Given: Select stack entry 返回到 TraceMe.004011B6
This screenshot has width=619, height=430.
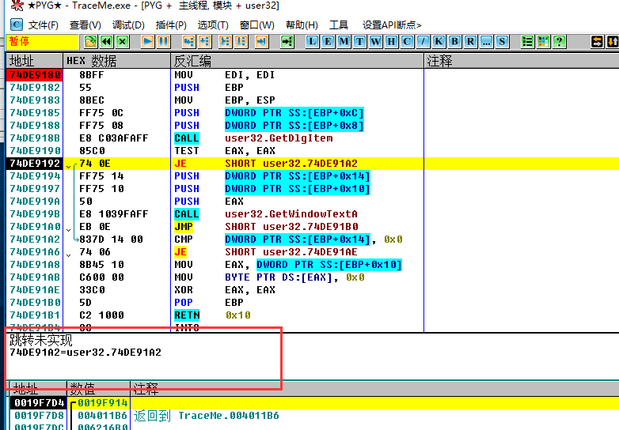Looking at the screenshot, I should [206, 416].
